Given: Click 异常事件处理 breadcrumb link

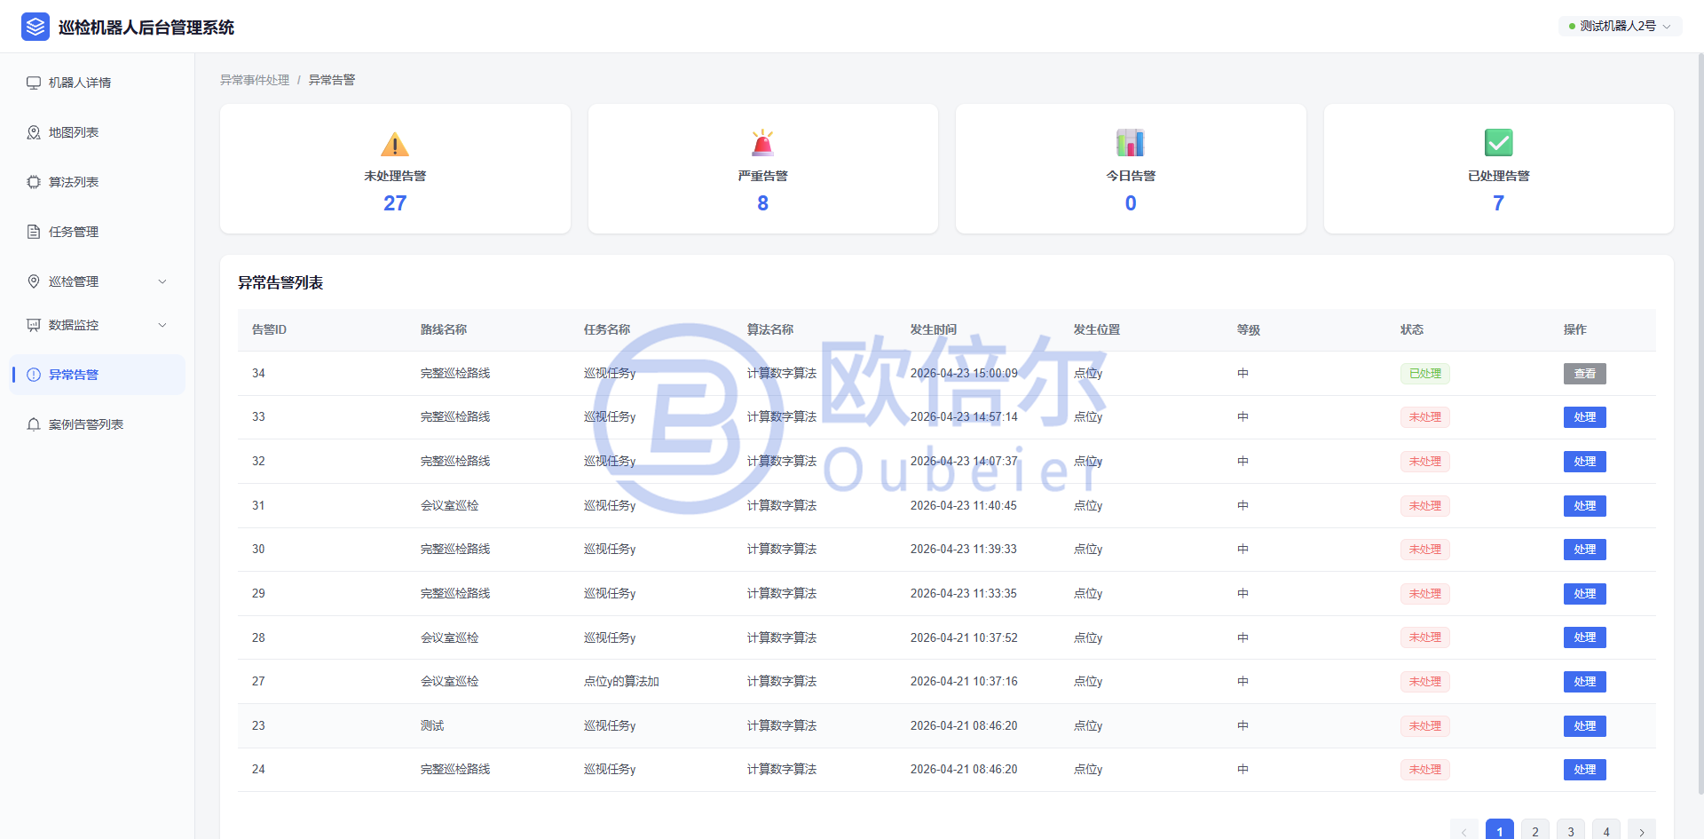Looking at the screenshot, I should [x=255, y=80].
